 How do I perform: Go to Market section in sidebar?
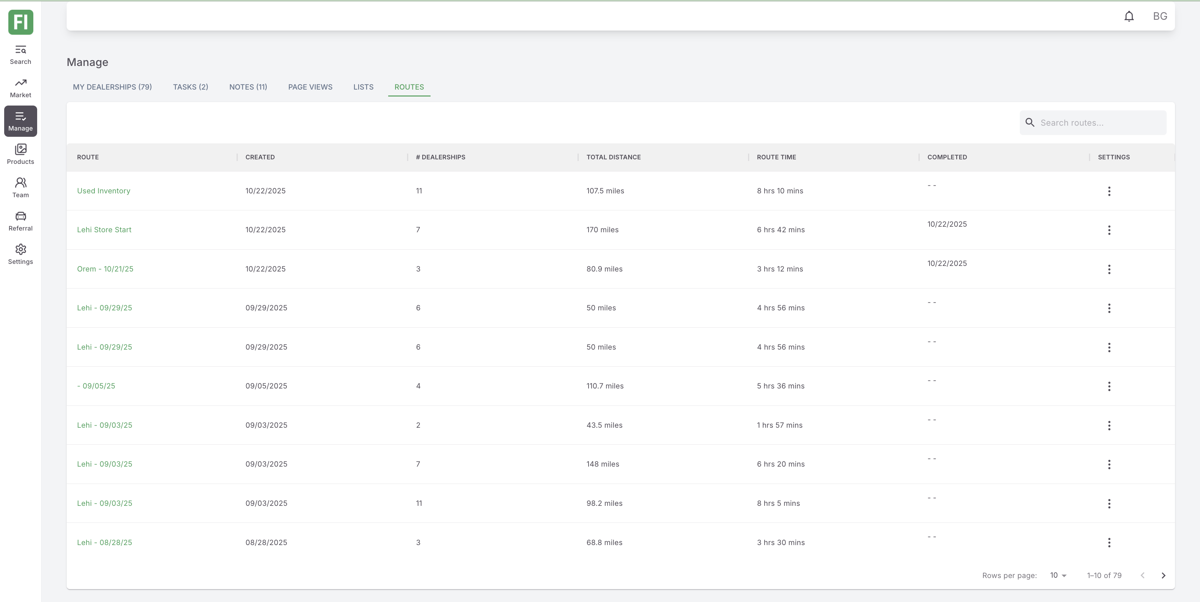click(20, 87)
